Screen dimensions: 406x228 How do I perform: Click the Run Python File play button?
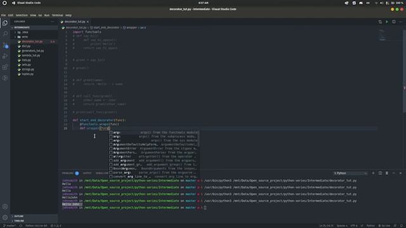tap(387, 22)
